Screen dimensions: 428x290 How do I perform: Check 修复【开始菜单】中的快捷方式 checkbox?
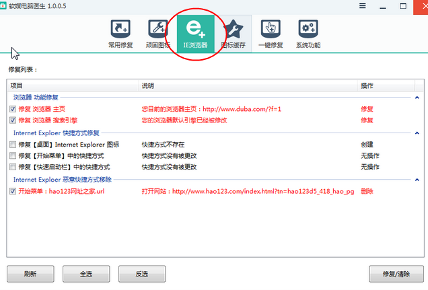13,156
